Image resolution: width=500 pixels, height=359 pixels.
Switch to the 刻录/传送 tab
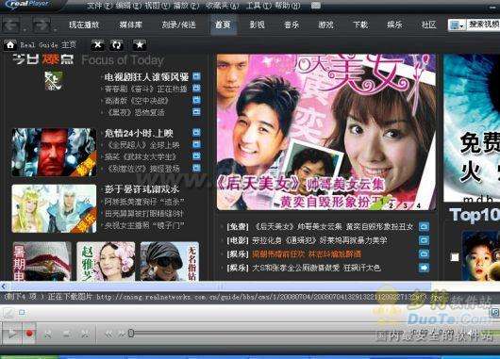[x=178, y=24]
